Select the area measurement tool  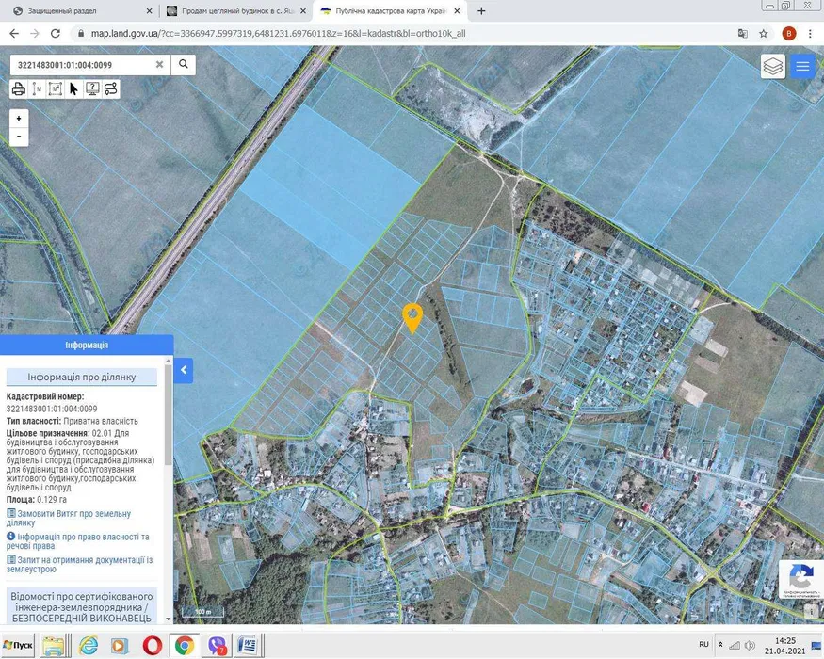(55, 89)
